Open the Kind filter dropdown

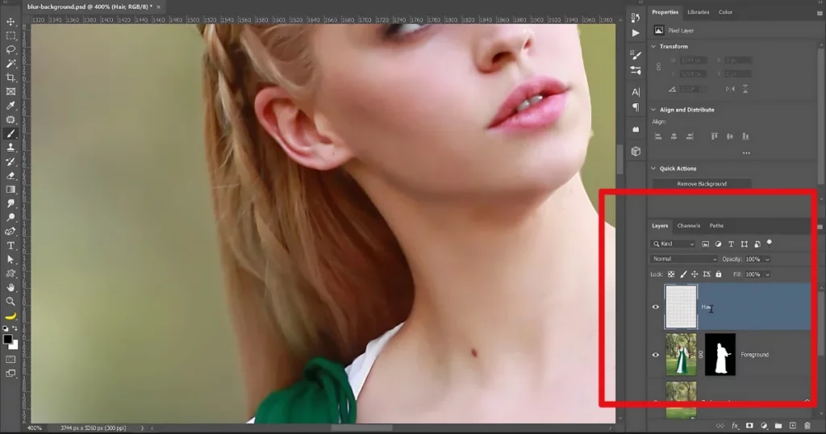coord(674,244)
